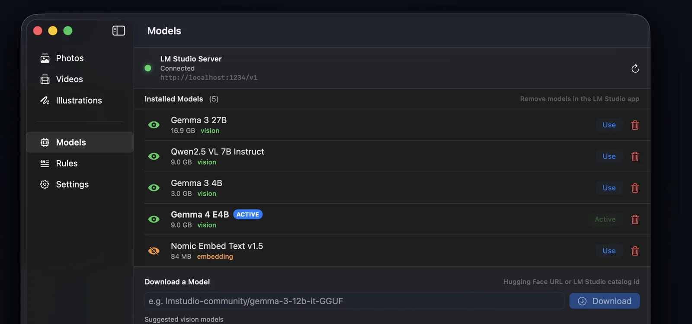The height and width of the screenshot is (324, 692).
Task: Click the Active button for Gemma 4 E4B
Action: pos(605,219)
